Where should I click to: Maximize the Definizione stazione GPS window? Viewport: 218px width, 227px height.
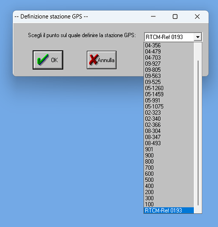[175, 16]
